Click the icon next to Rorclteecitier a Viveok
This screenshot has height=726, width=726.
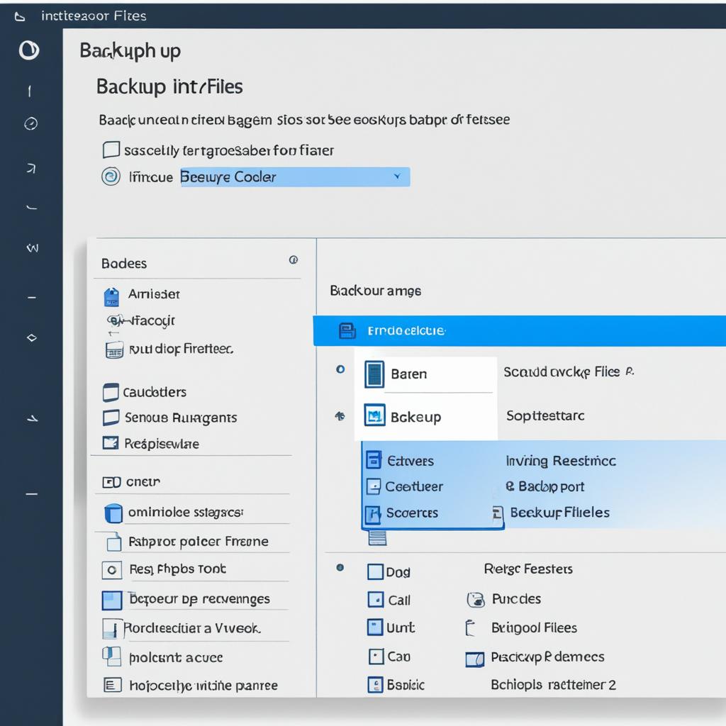click(111, 628)
